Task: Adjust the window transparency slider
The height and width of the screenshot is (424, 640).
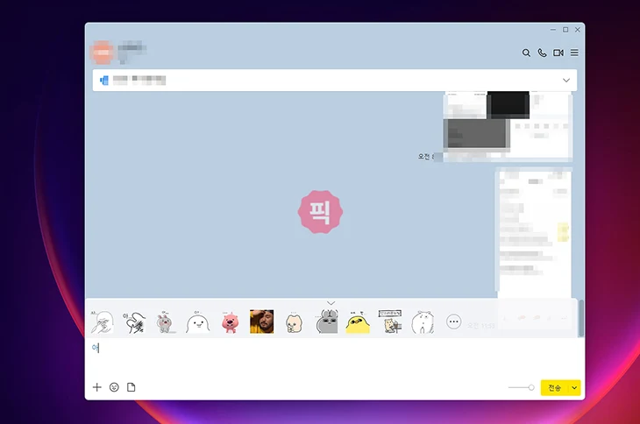Action: click(522, 388)
